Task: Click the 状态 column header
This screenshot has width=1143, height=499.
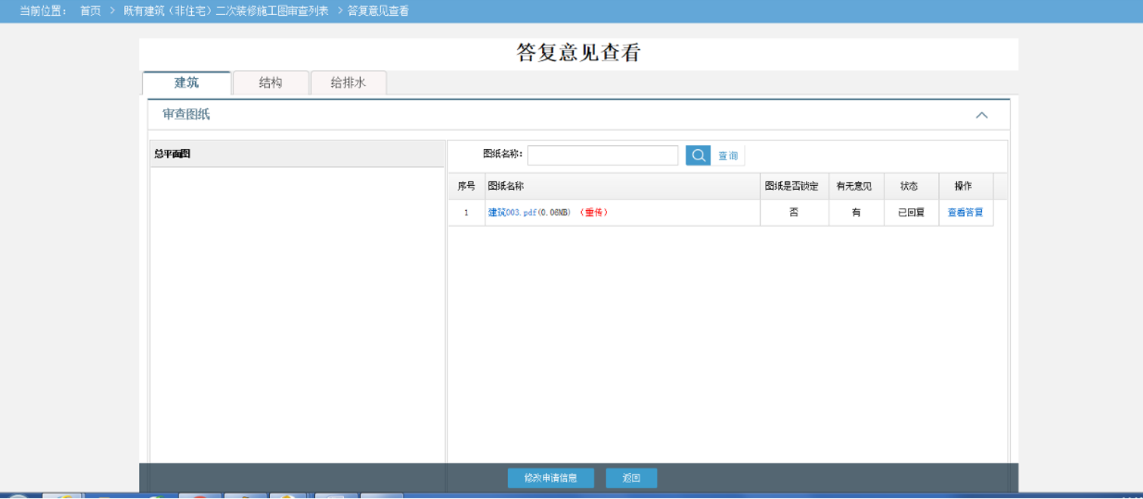Action: 909,186
